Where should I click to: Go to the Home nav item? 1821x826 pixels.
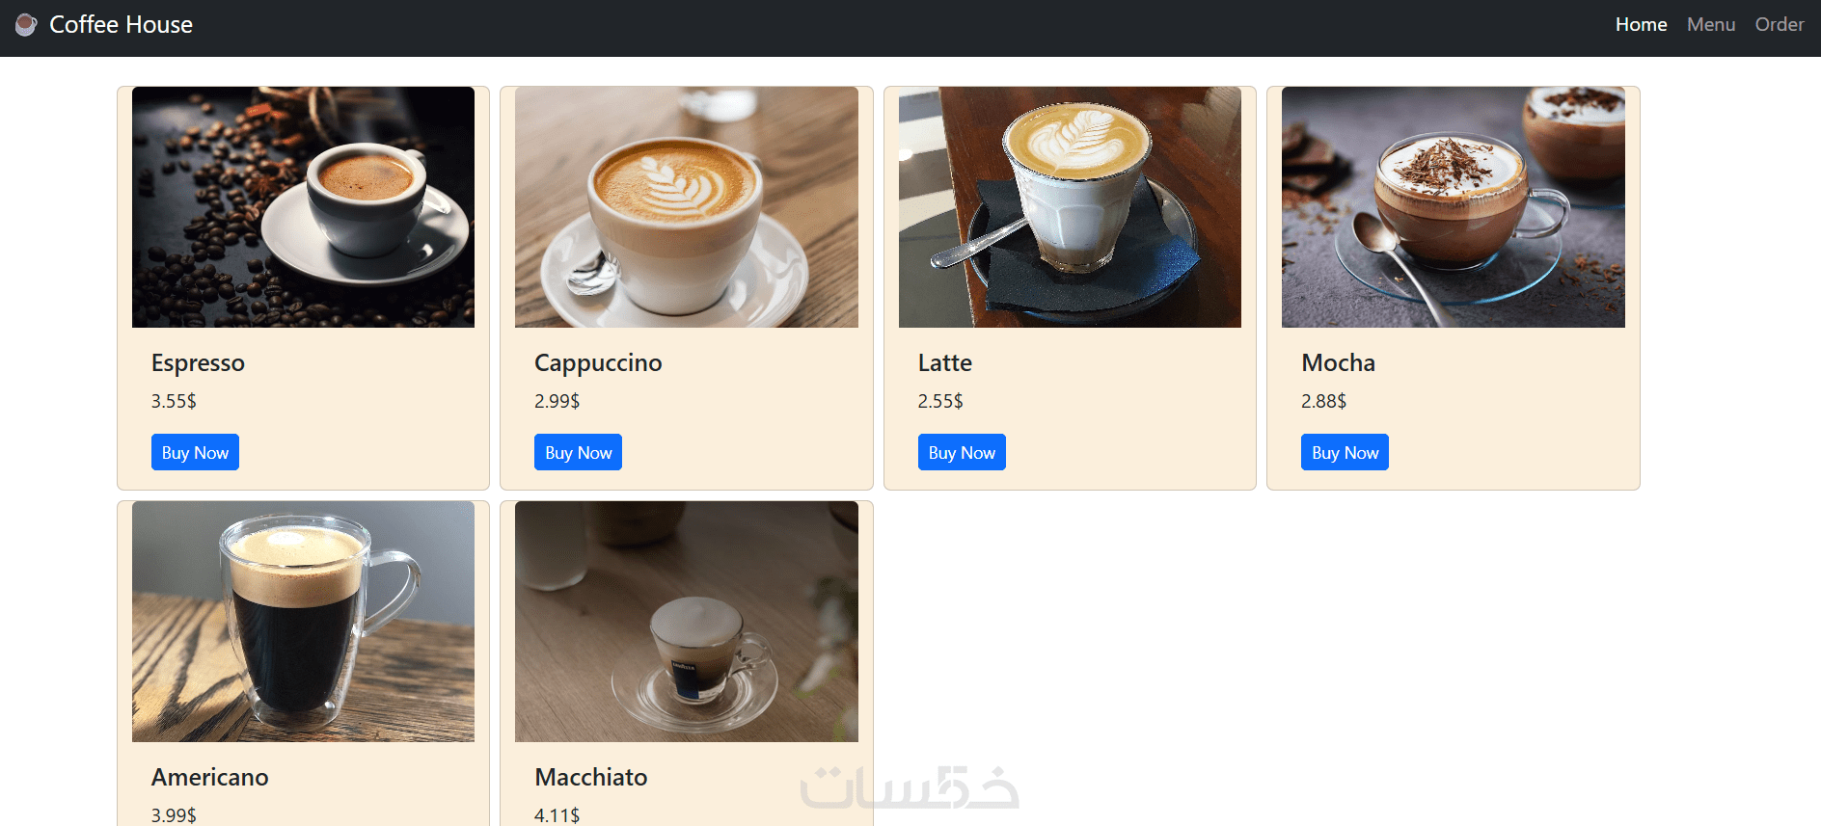[x=1641, y=24]
